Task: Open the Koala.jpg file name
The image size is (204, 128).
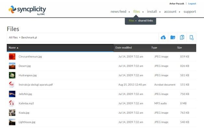Action: [24, 113]
